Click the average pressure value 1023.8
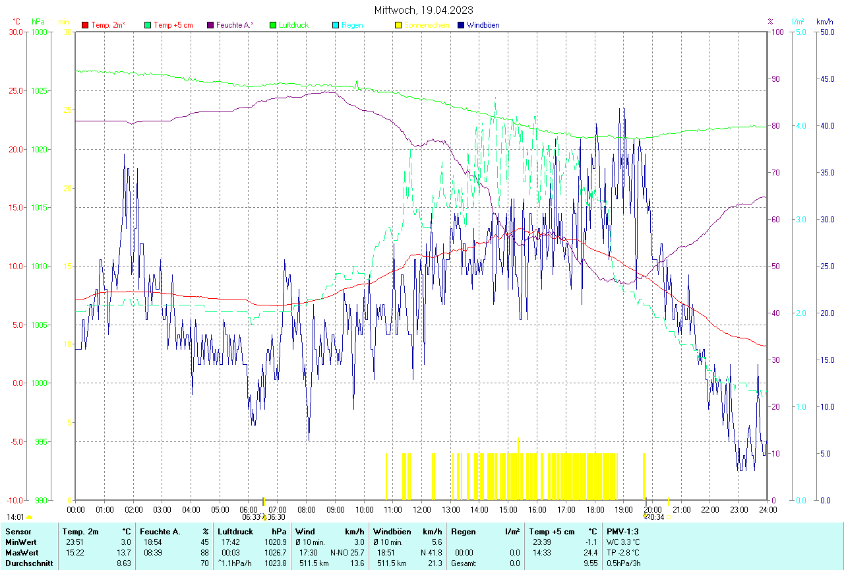The image size is (844, 570). 276,563
